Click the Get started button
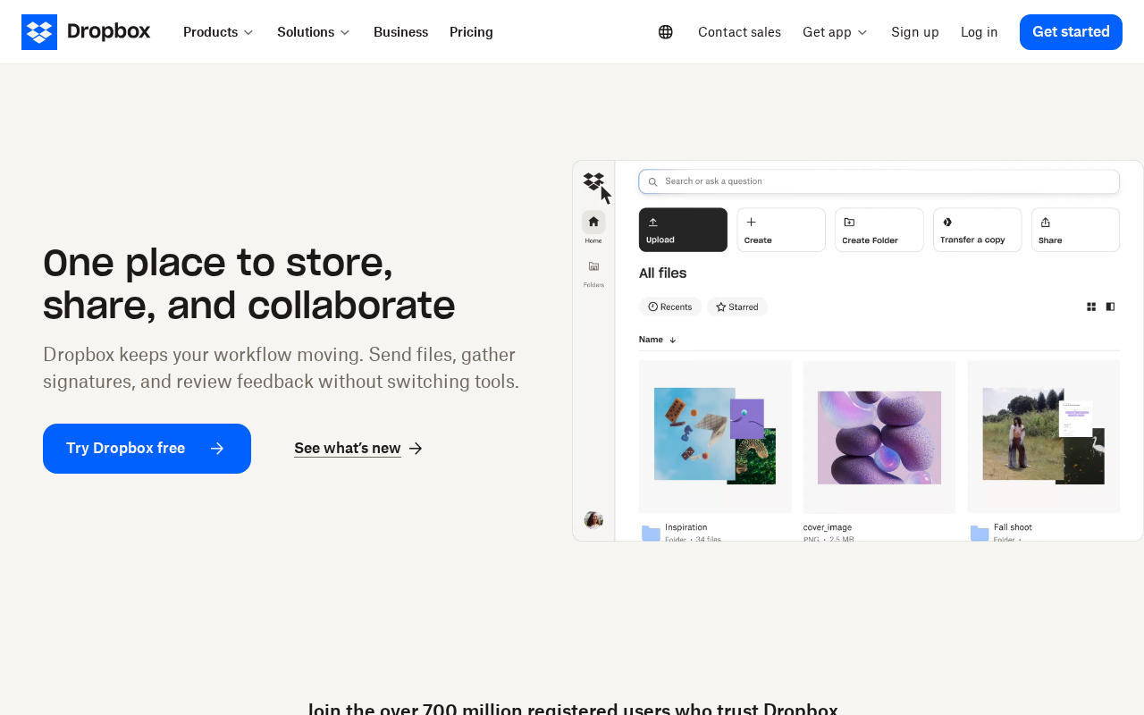 coord(1071,32)
